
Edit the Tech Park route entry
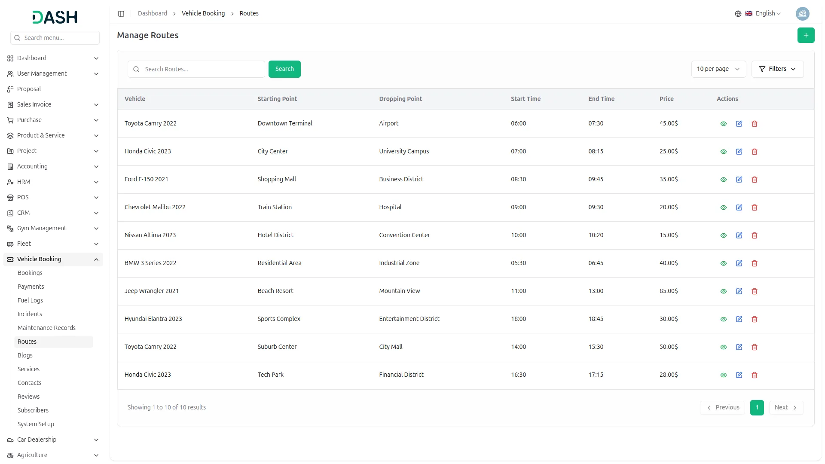(x=739, y=375)
